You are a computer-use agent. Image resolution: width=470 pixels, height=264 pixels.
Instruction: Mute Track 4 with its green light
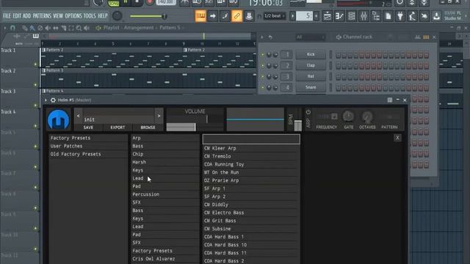click(35, 125)
